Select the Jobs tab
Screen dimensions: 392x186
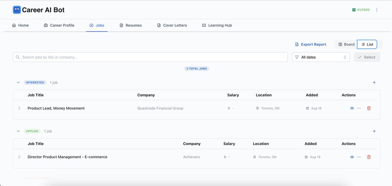coord(97,25)
